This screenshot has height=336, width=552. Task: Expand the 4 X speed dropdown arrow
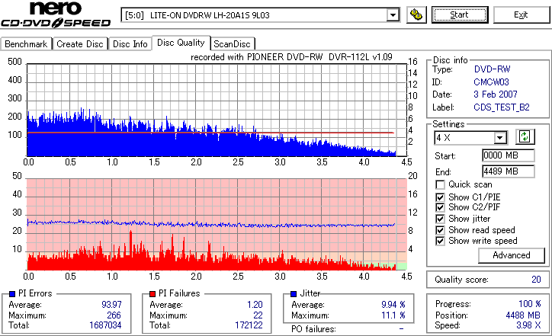click(499, 138)
